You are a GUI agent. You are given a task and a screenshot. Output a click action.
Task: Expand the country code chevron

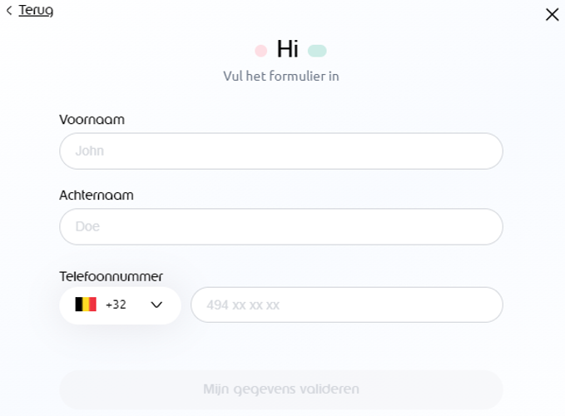(x=156, y=305)
